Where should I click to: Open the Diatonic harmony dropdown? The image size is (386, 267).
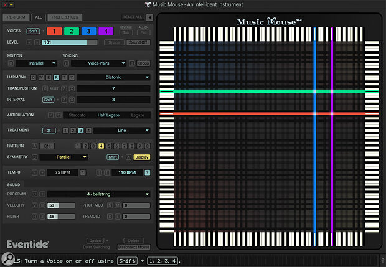tap(113, 77)
